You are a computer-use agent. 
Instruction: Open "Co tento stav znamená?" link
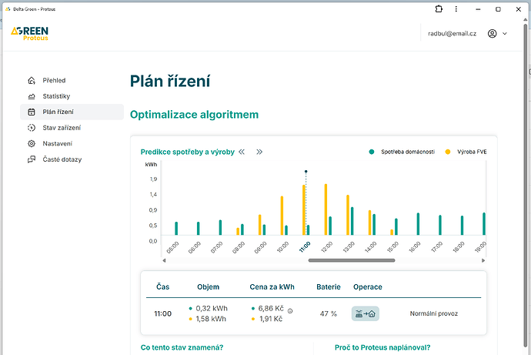(x=182, y=347)
